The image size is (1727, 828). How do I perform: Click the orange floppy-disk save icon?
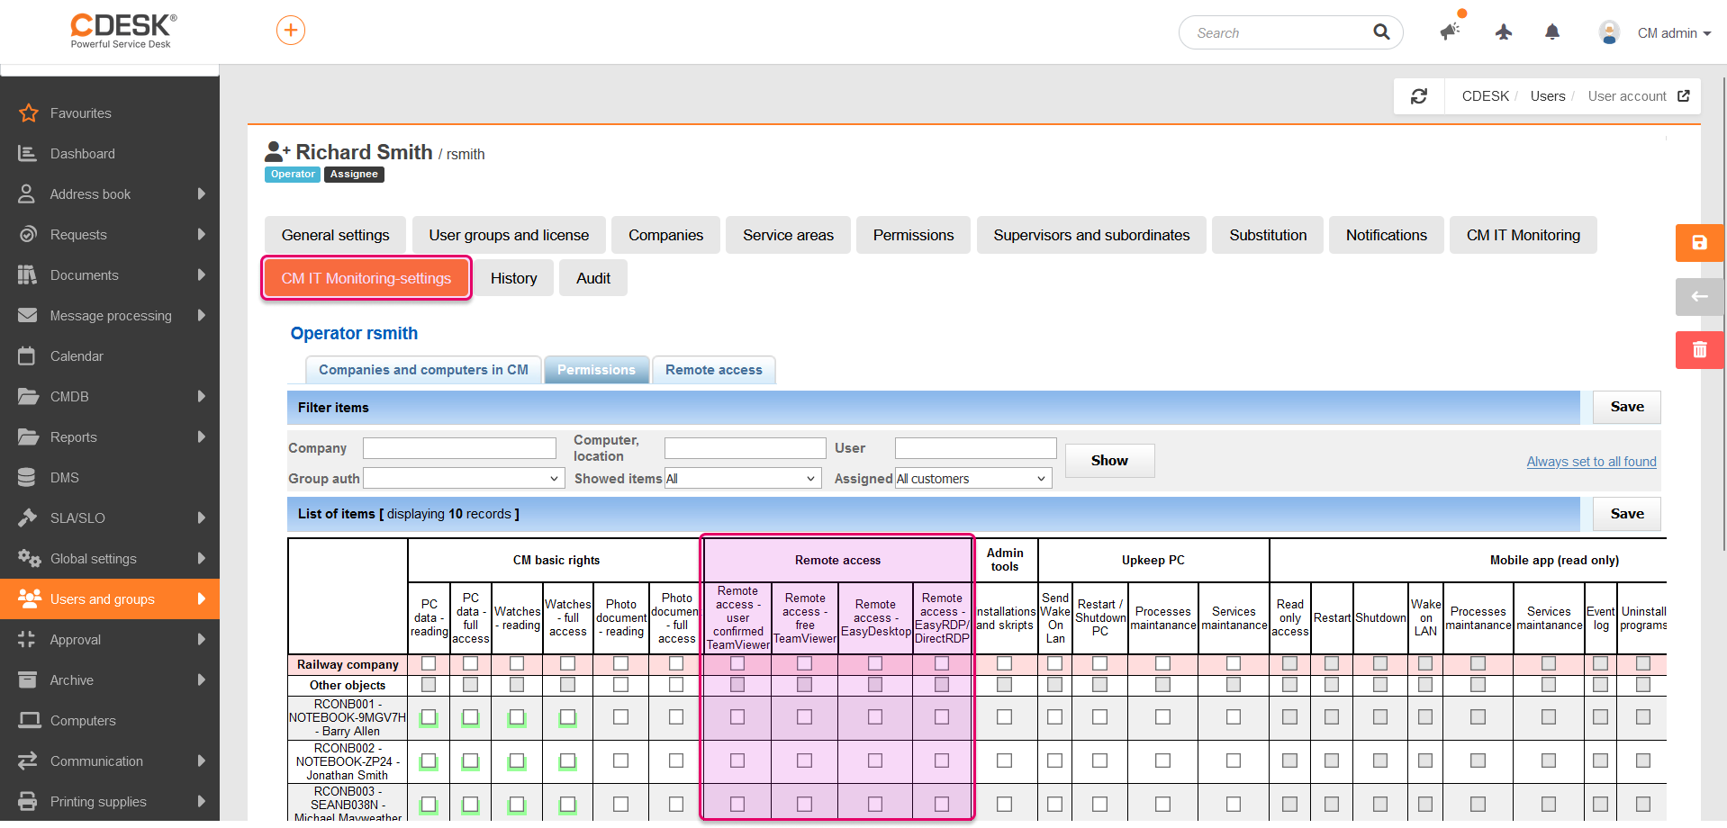point(1699,243)
